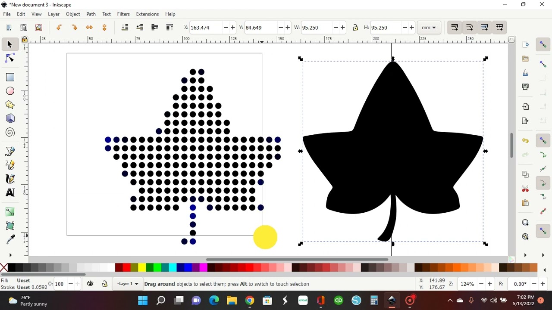Open the mm units dropdown
552x310 pixels.
pyautogui.click(x=429, y=28)
